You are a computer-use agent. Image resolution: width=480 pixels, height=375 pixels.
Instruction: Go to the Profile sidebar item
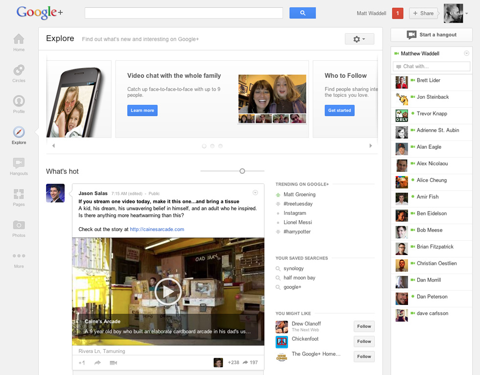point(19,102)
